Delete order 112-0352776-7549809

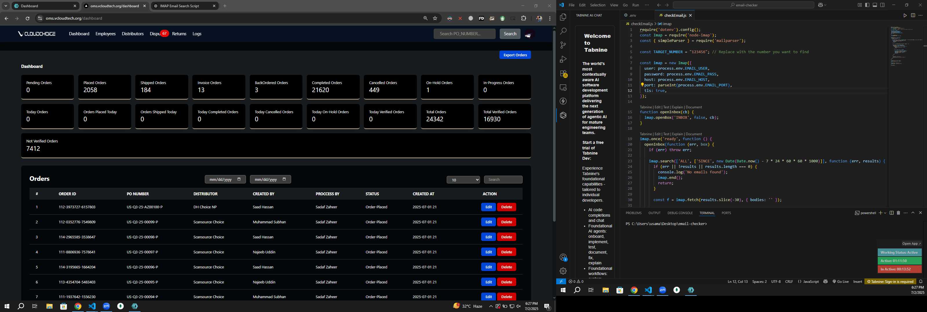click(x=506, y=222)
